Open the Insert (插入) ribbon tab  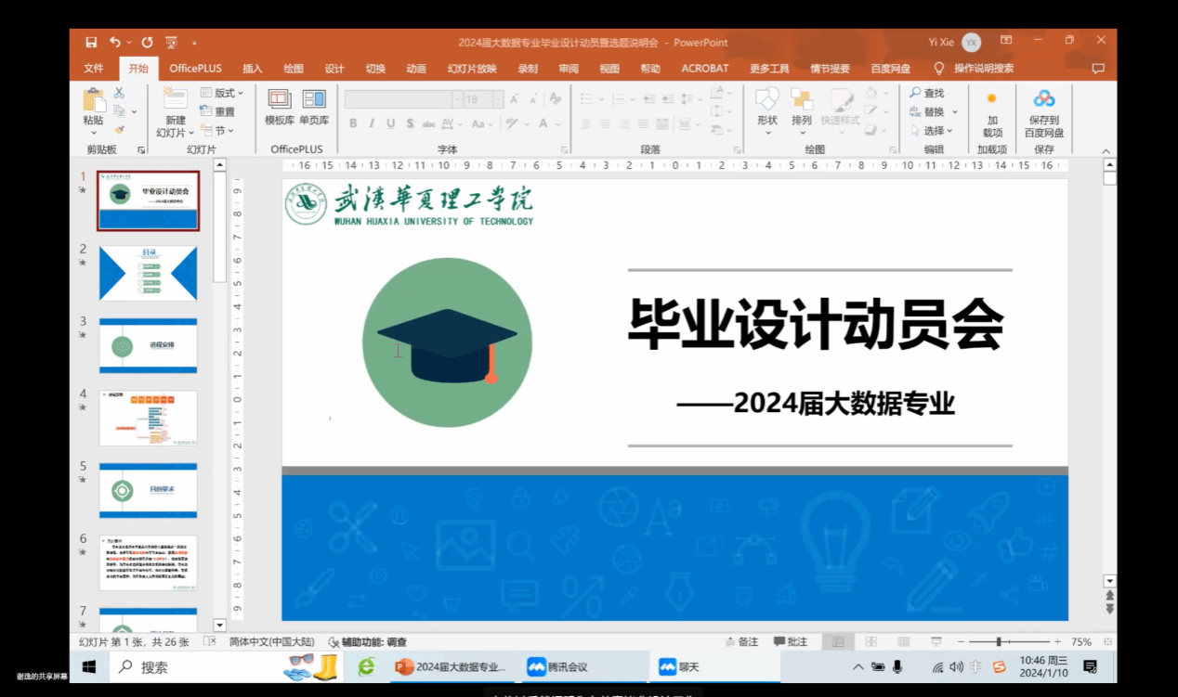click(253, 69)
